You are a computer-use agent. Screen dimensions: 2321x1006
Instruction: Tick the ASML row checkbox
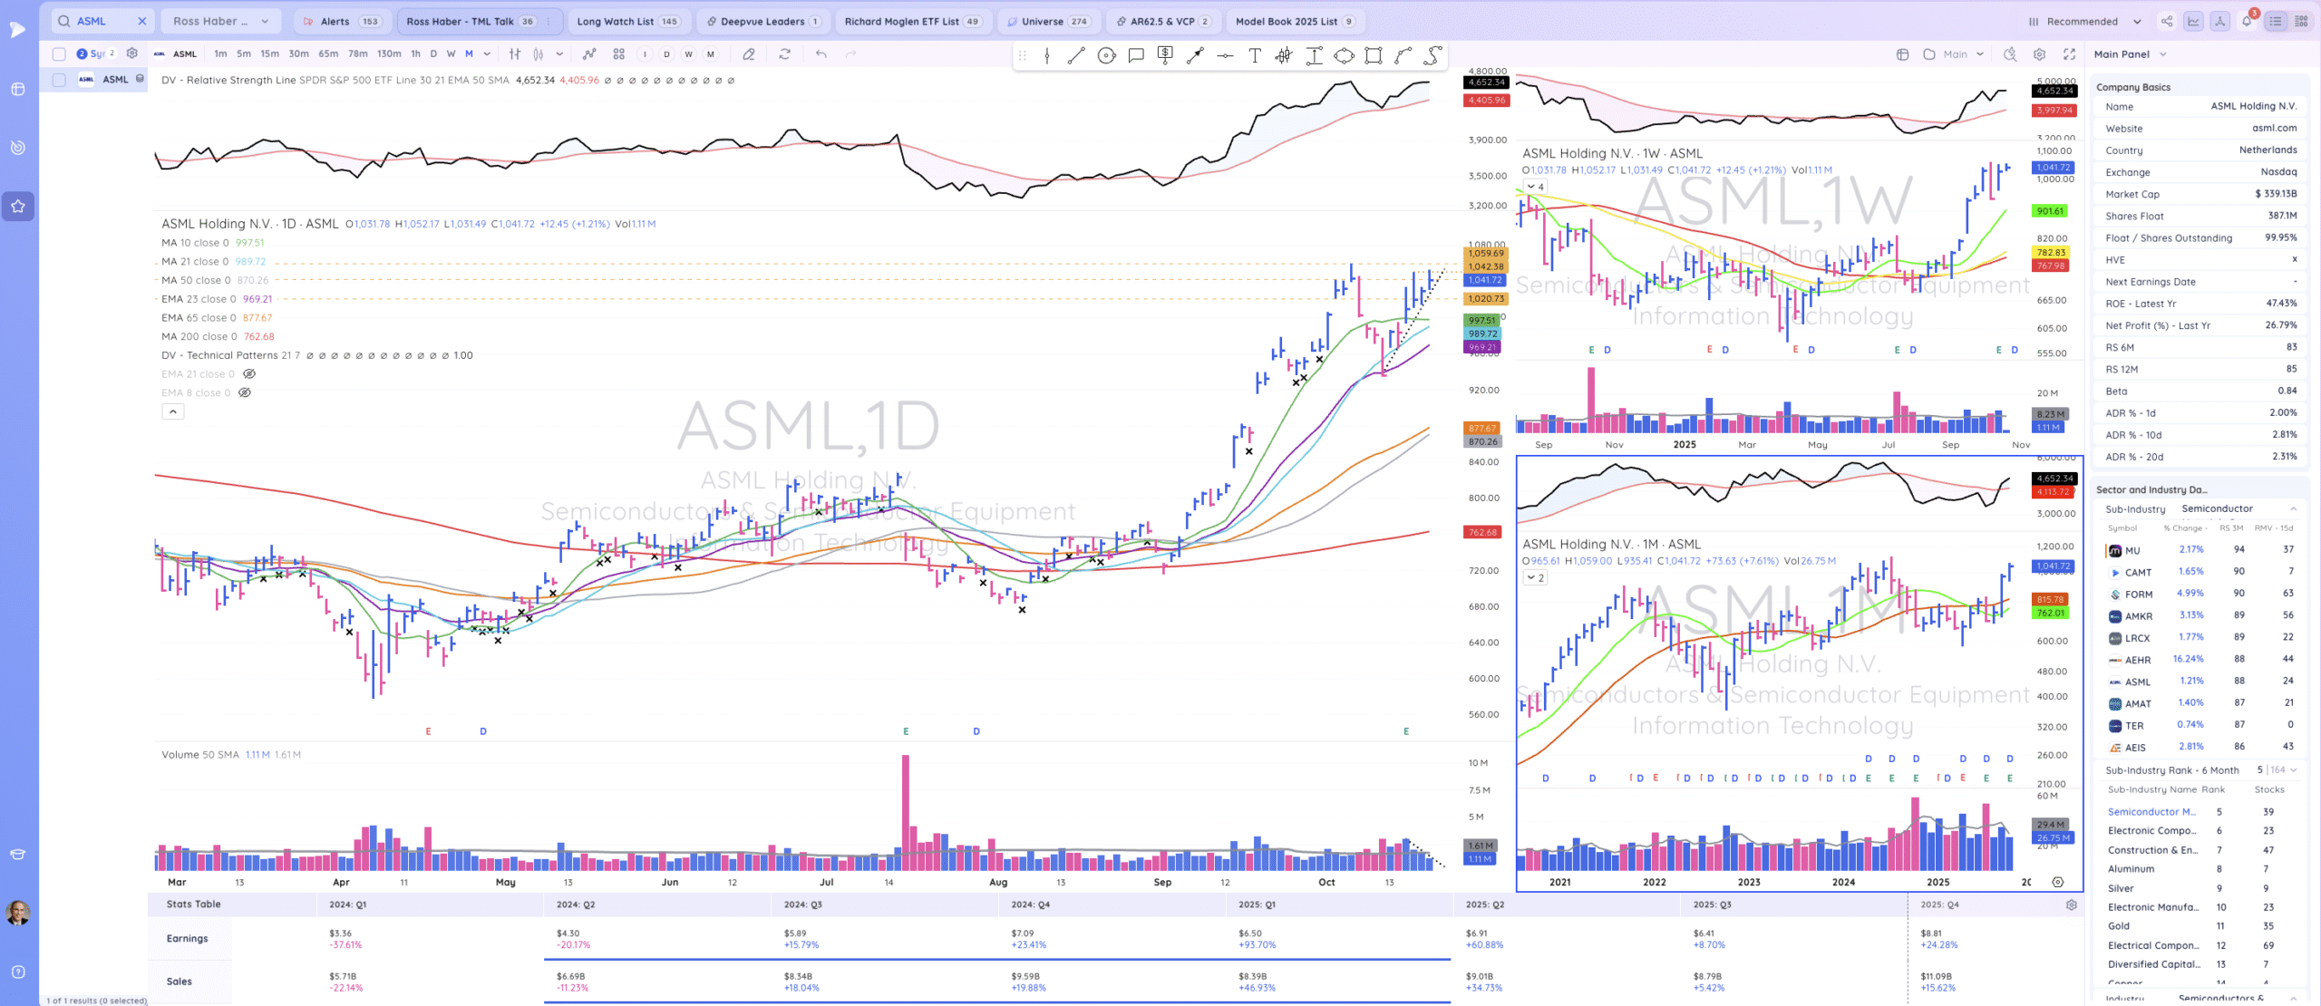(59, 80)
